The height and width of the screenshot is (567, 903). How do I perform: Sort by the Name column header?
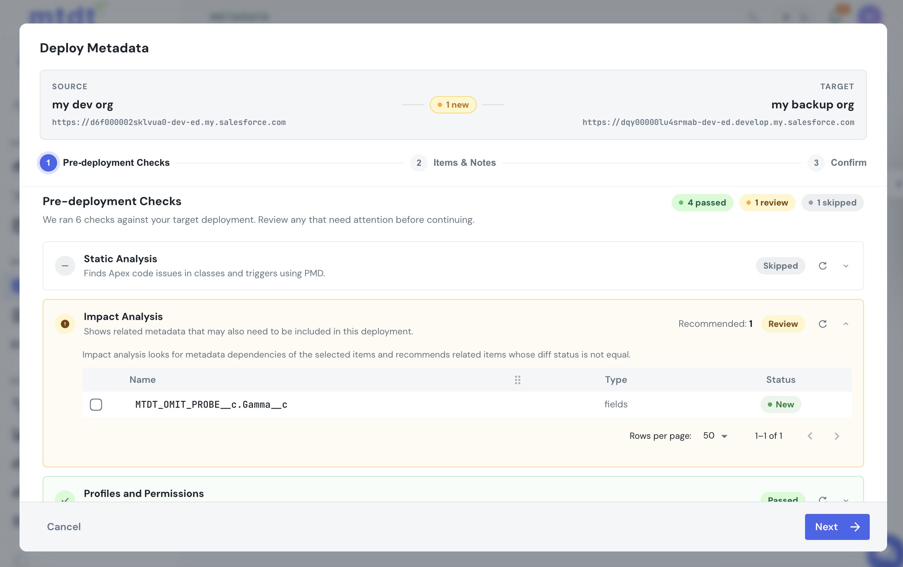tap(142, 380)
